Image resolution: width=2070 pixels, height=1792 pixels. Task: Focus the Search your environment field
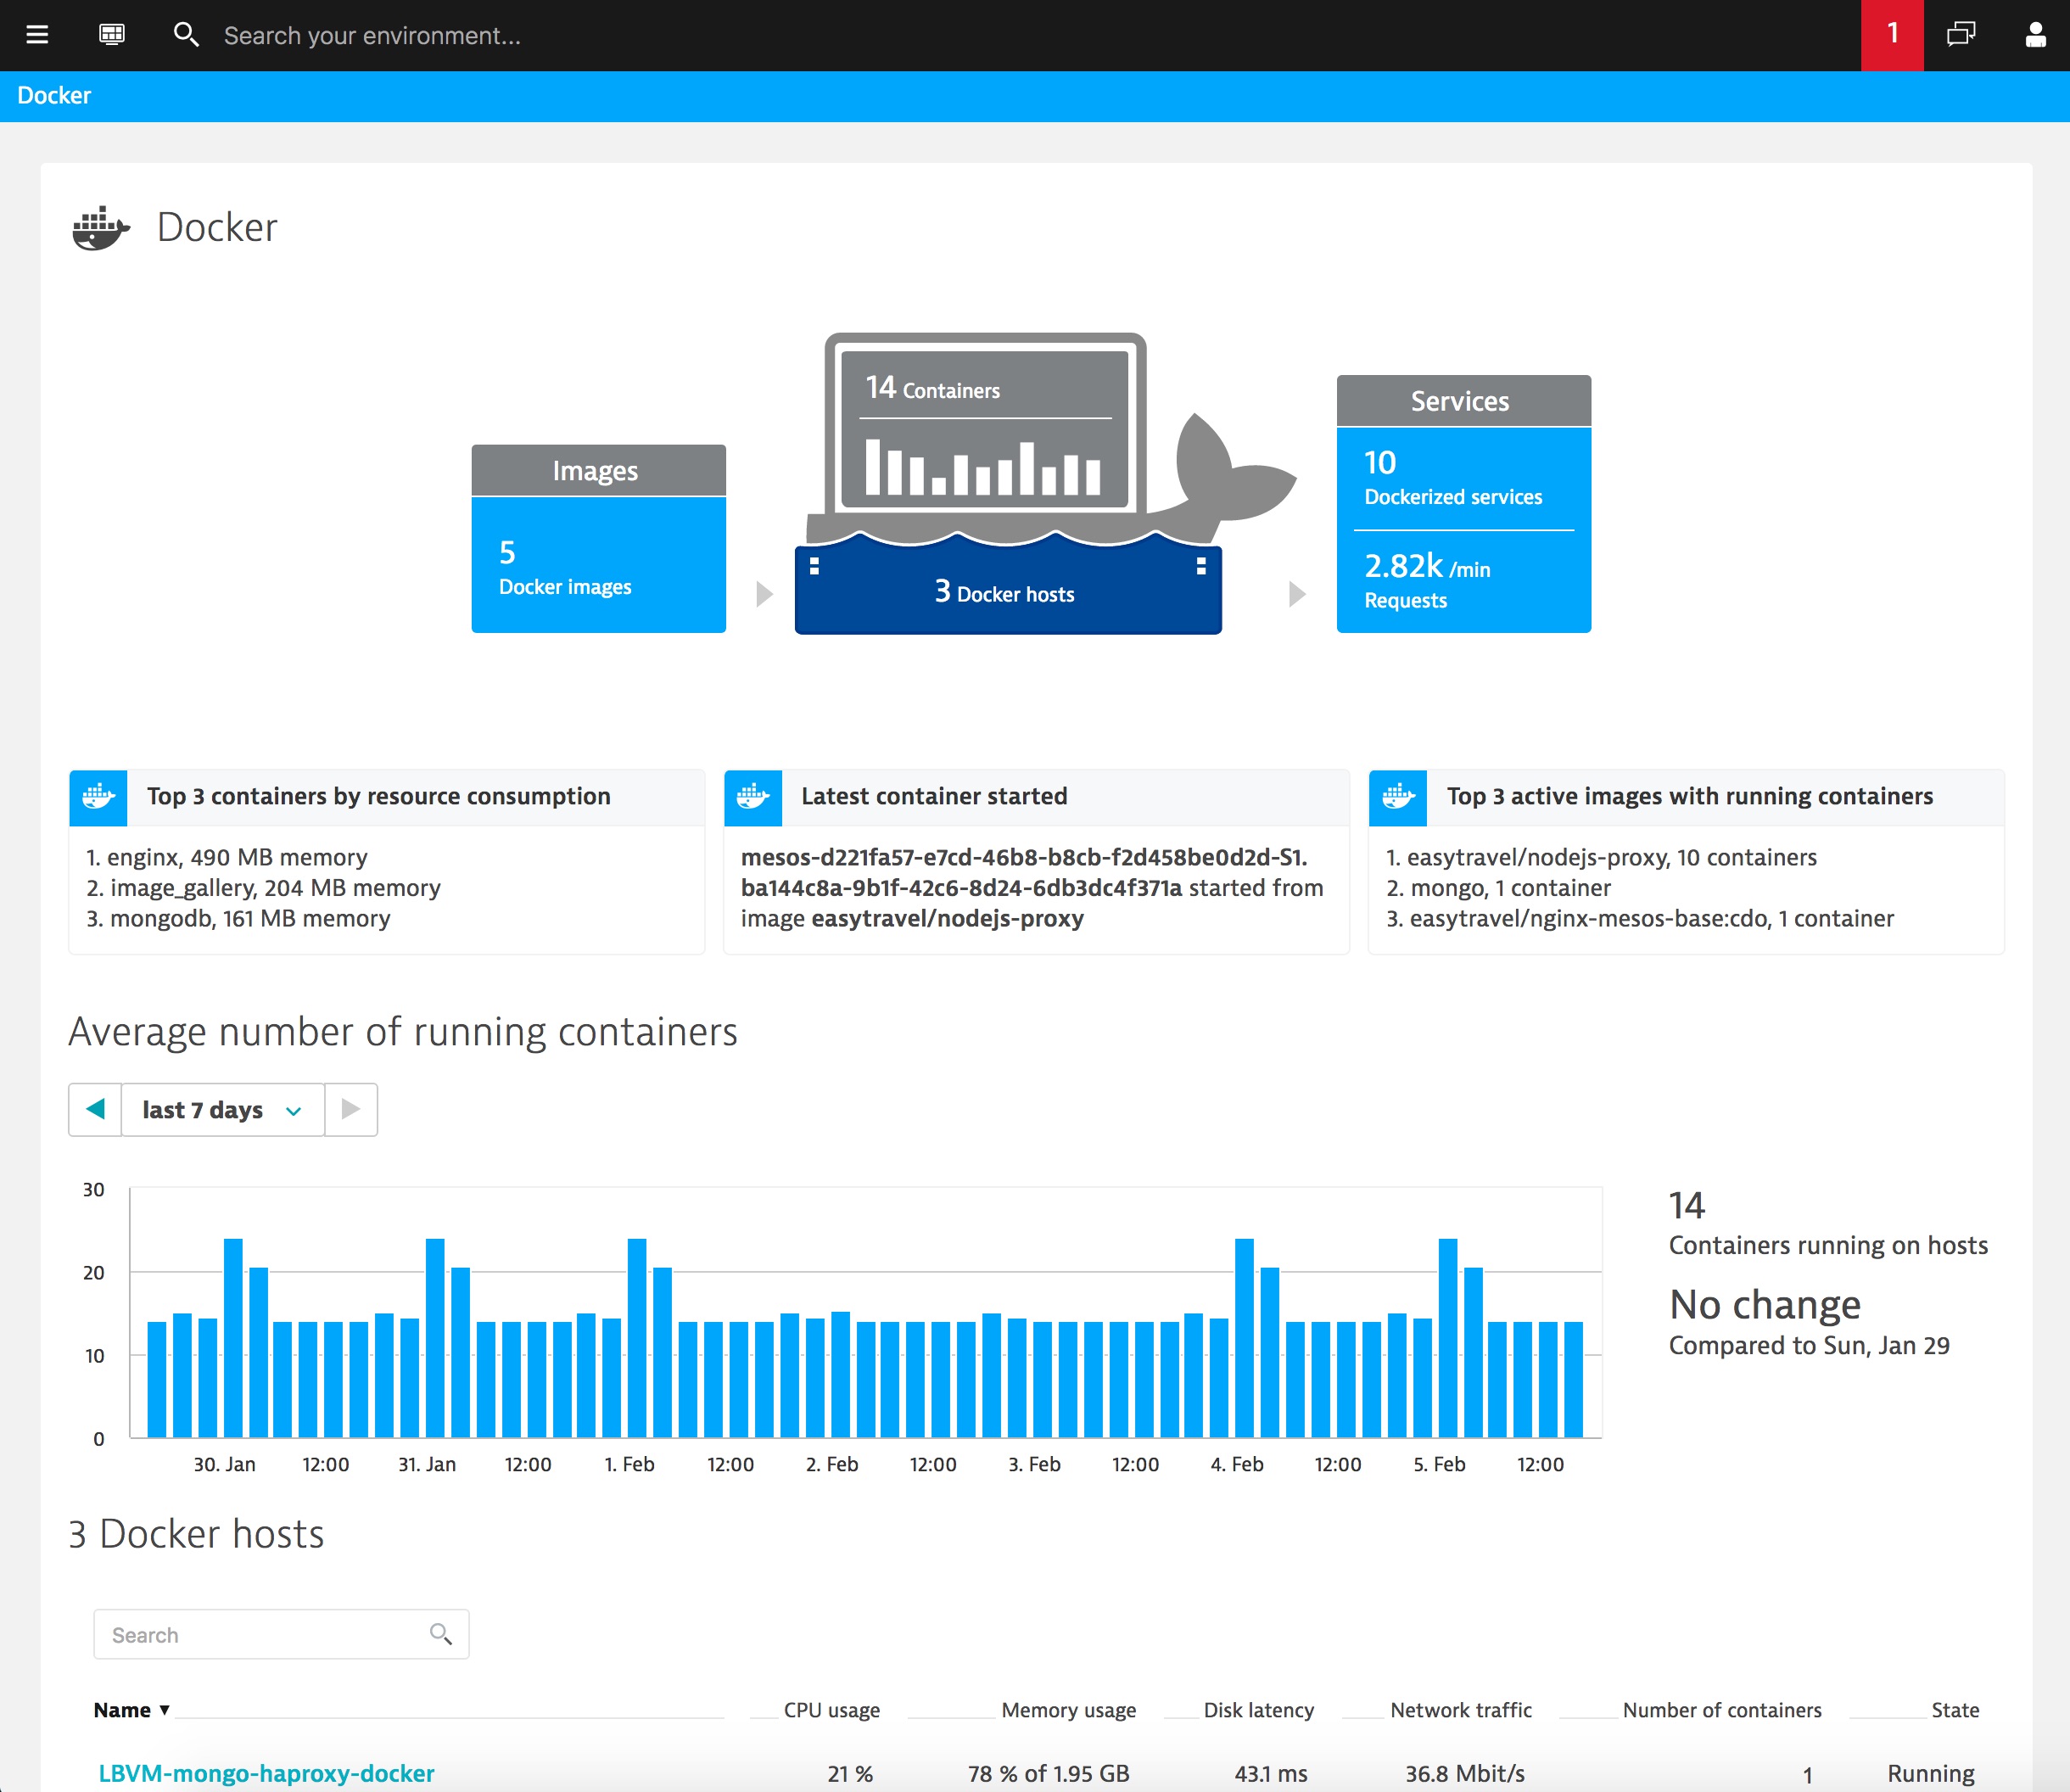click(x=372, y=36)
